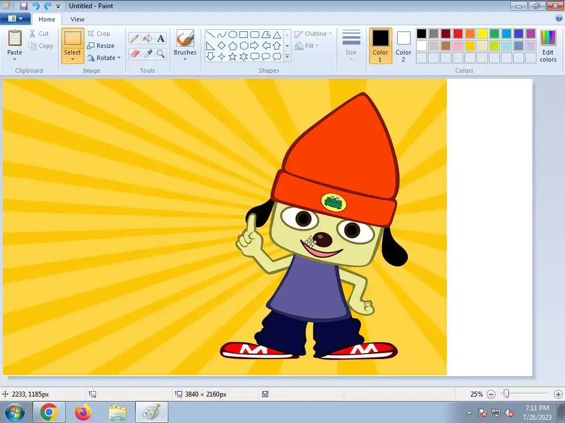565x423 pixels.
Task: Choose the Five-point star shape
Action: (233, 57)
